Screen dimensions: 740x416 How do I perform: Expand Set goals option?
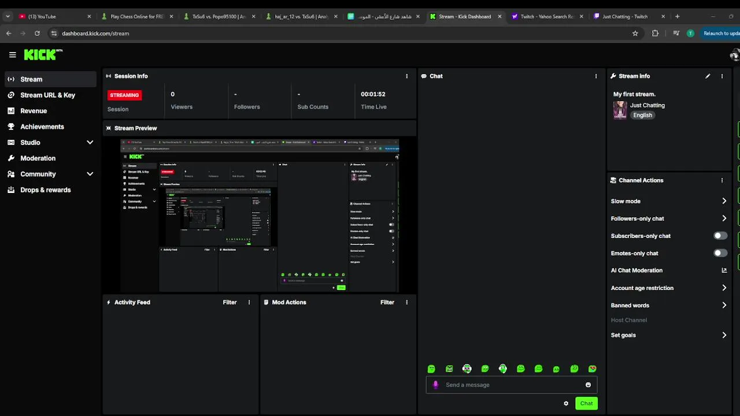click(724, 335)
